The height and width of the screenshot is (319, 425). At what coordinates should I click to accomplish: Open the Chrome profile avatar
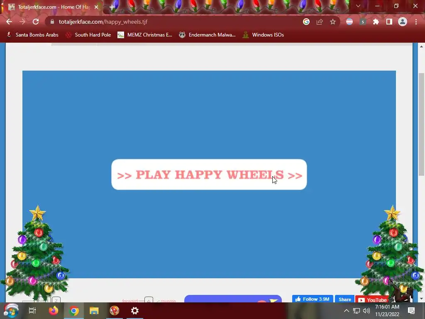[x=403, y=22]
